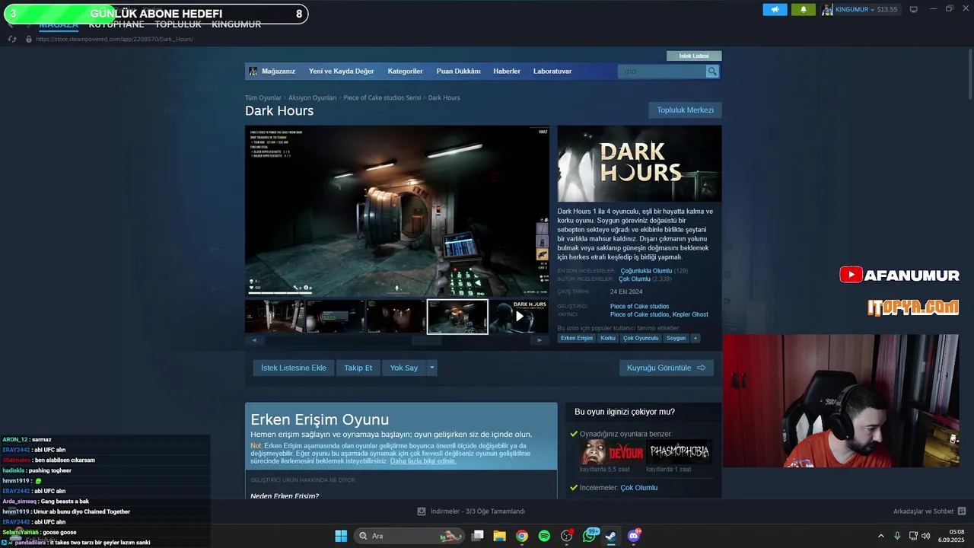Play the Dark Hours trailer thumbnail

(519, 317)
